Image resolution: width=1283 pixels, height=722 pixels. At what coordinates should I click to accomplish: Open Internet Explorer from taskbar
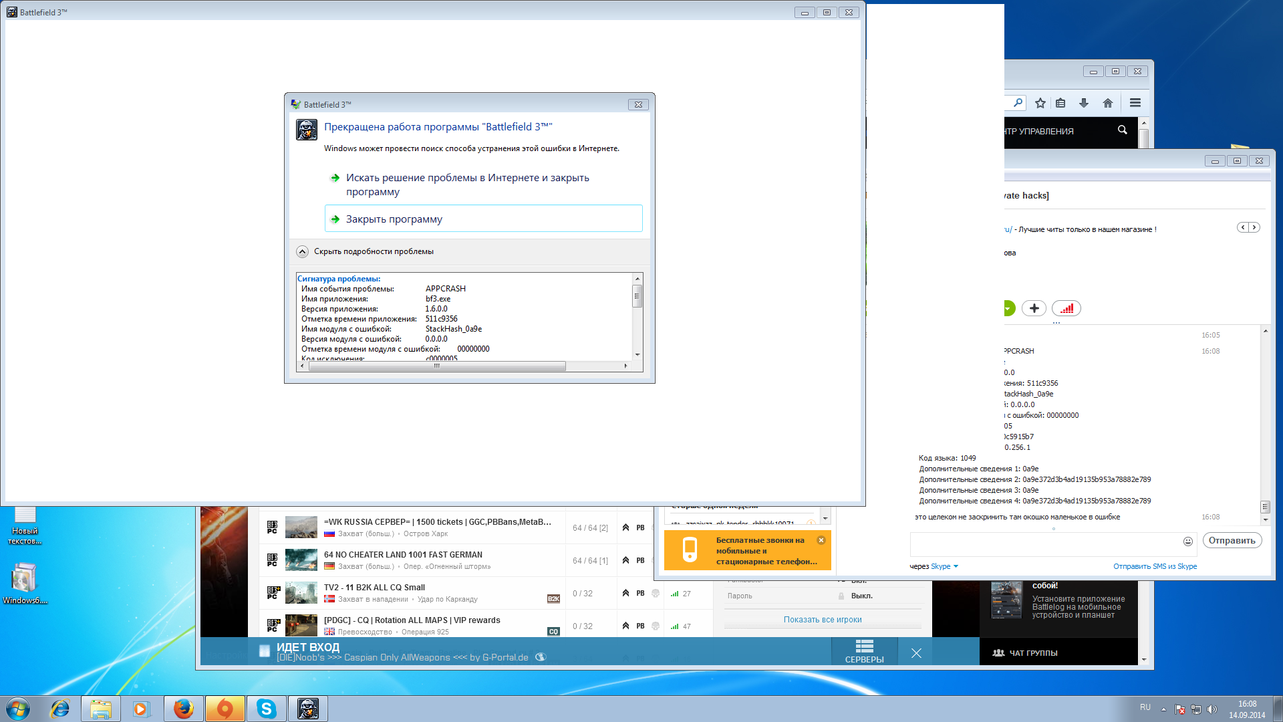(60, 709)
